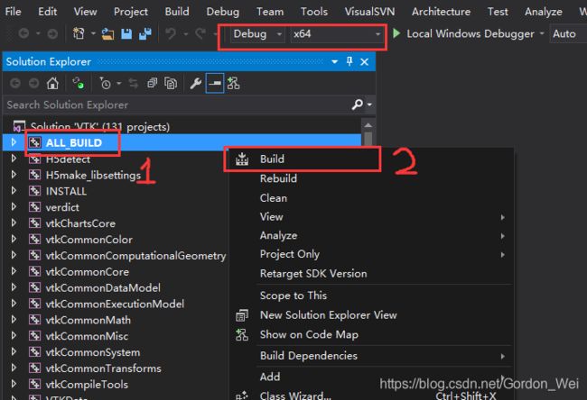Image resolution: width=587 pixels, height=400 pixels.
Task: Select vtkCommonComputationalGeometry project
Action: pos(135,256)
